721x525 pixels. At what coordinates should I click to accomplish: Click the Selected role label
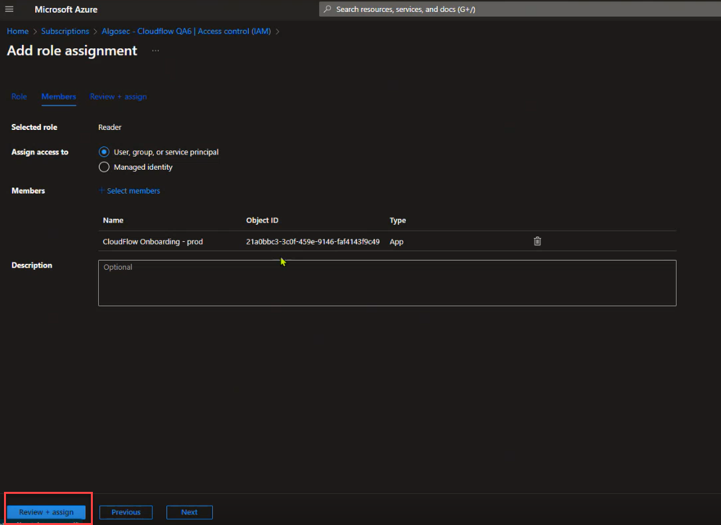pyautogui.click(x=34, y=127)
